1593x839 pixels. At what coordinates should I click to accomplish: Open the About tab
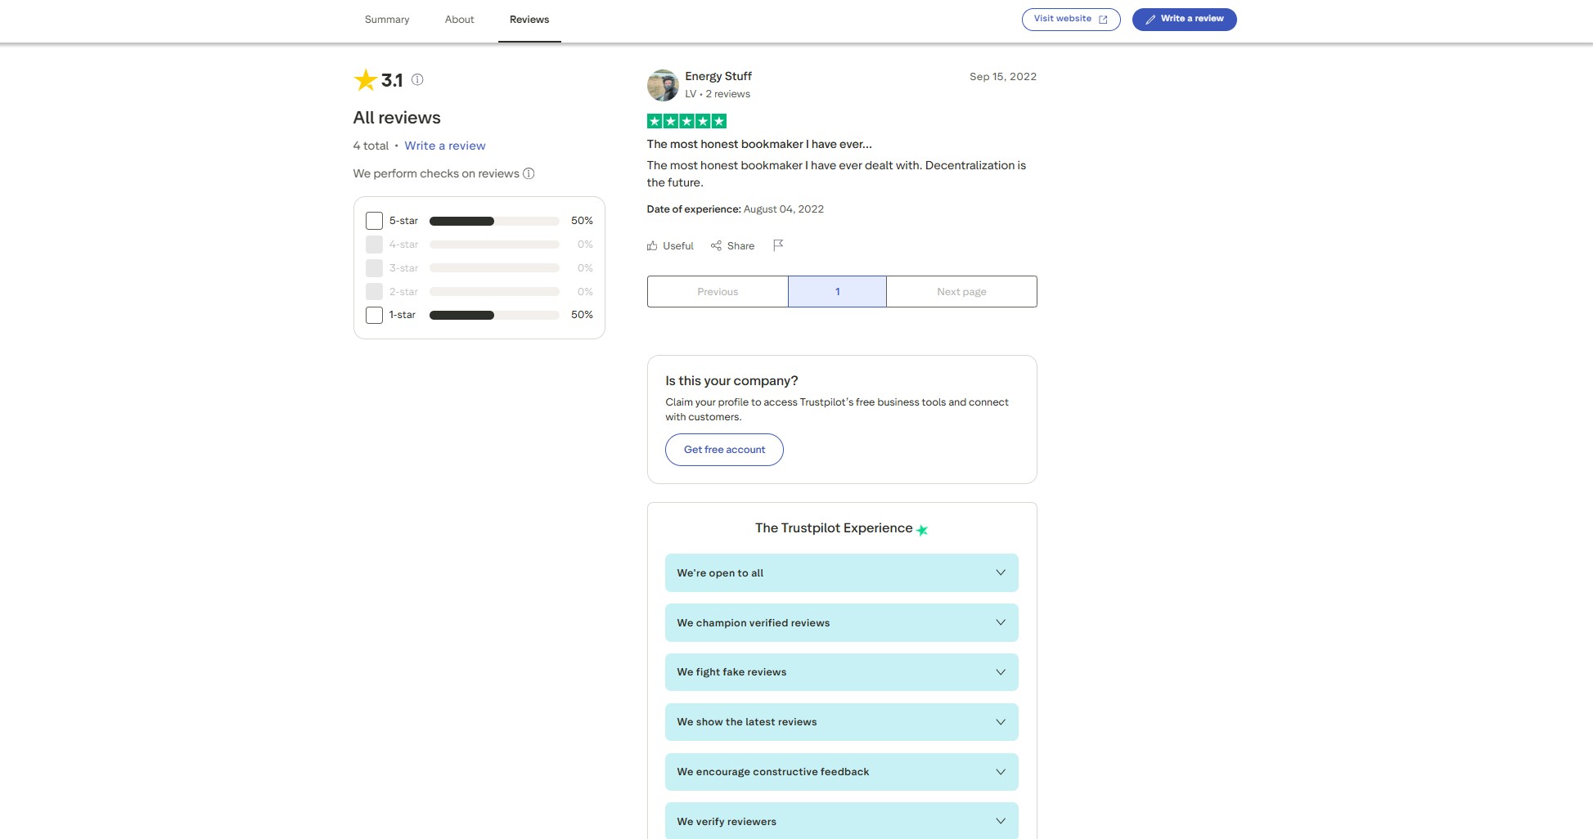click(x=459, y=19)
